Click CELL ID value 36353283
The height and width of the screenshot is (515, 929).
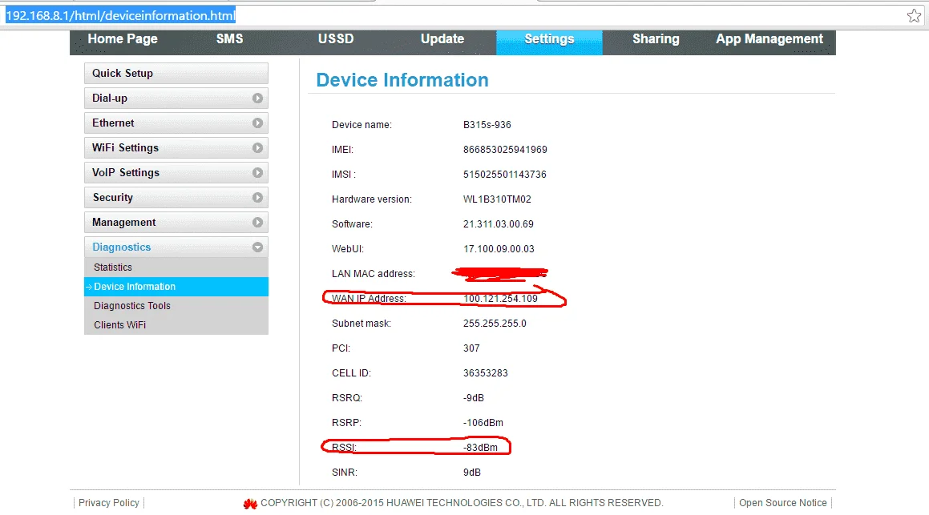[485, 373]
